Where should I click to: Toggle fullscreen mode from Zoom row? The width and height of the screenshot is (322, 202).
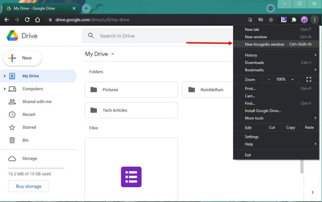[x=309, y=79]
